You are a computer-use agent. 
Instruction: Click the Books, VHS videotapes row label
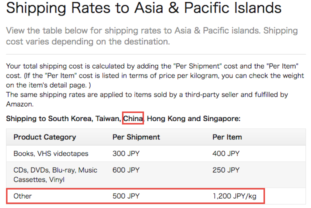(x=51, y=153)
